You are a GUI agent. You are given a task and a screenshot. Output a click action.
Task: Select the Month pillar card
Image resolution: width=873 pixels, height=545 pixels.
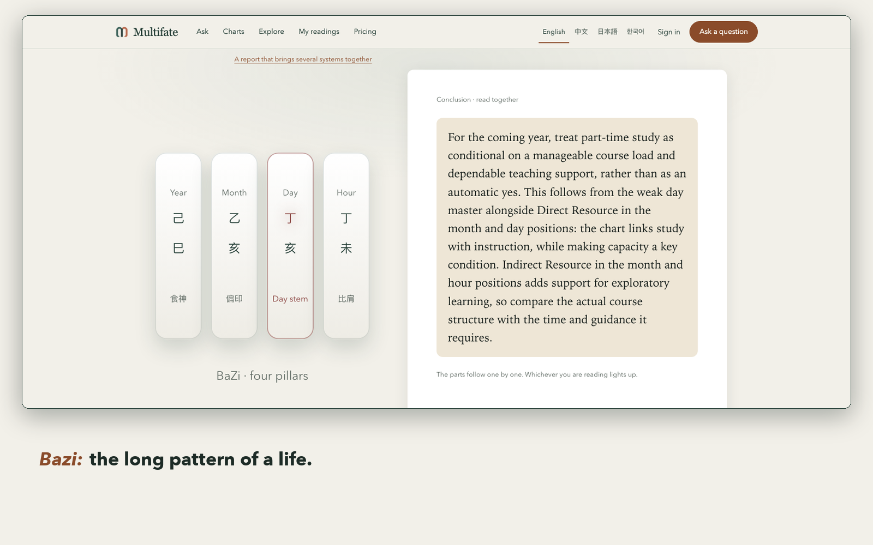tap(234, 246)
